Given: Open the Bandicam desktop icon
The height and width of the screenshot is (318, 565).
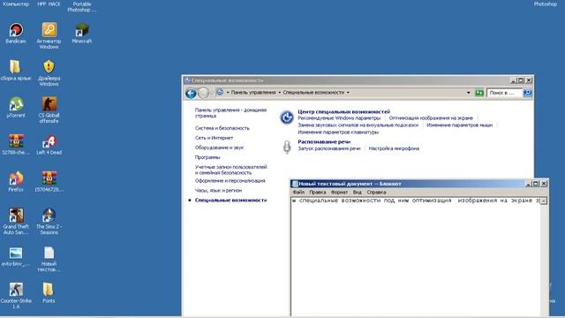Looking at the screenshot, I should (16, 30).
